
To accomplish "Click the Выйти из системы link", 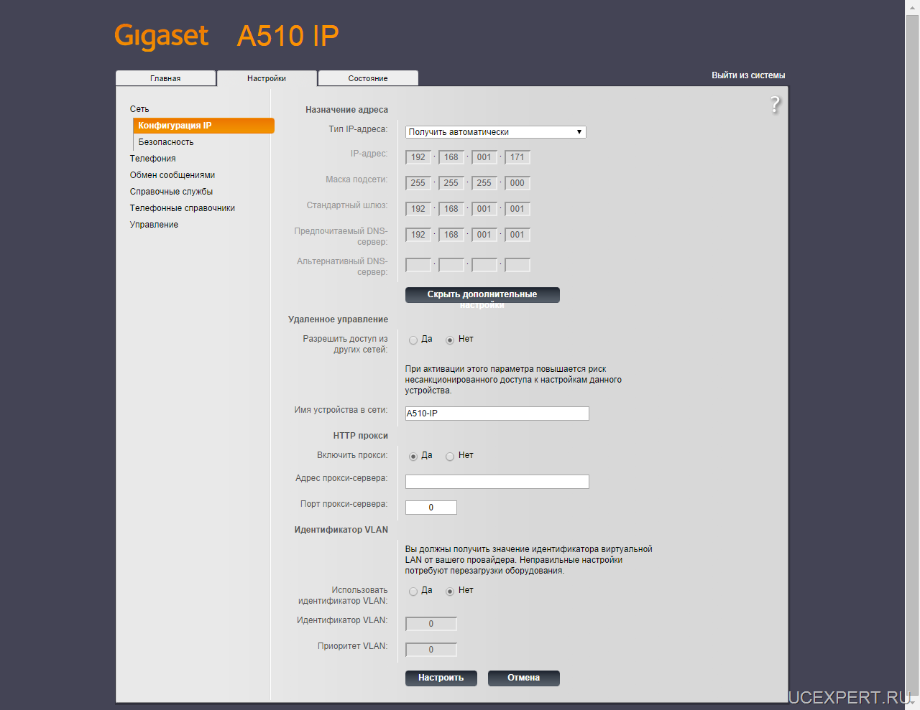I will (748, 75).
